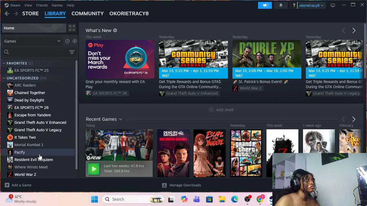Click Add a Game link

22,185
